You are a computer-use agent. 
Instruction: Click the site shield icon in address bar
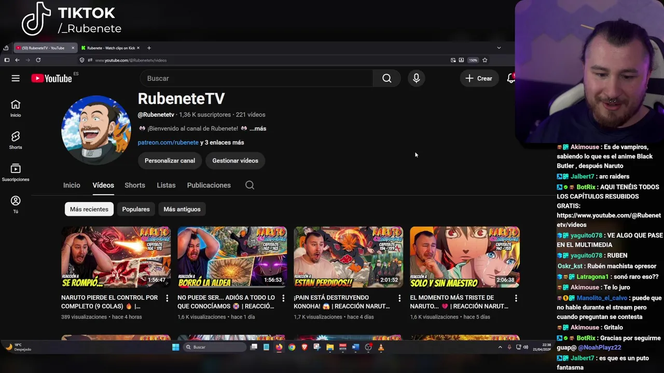tap(82, 60)
